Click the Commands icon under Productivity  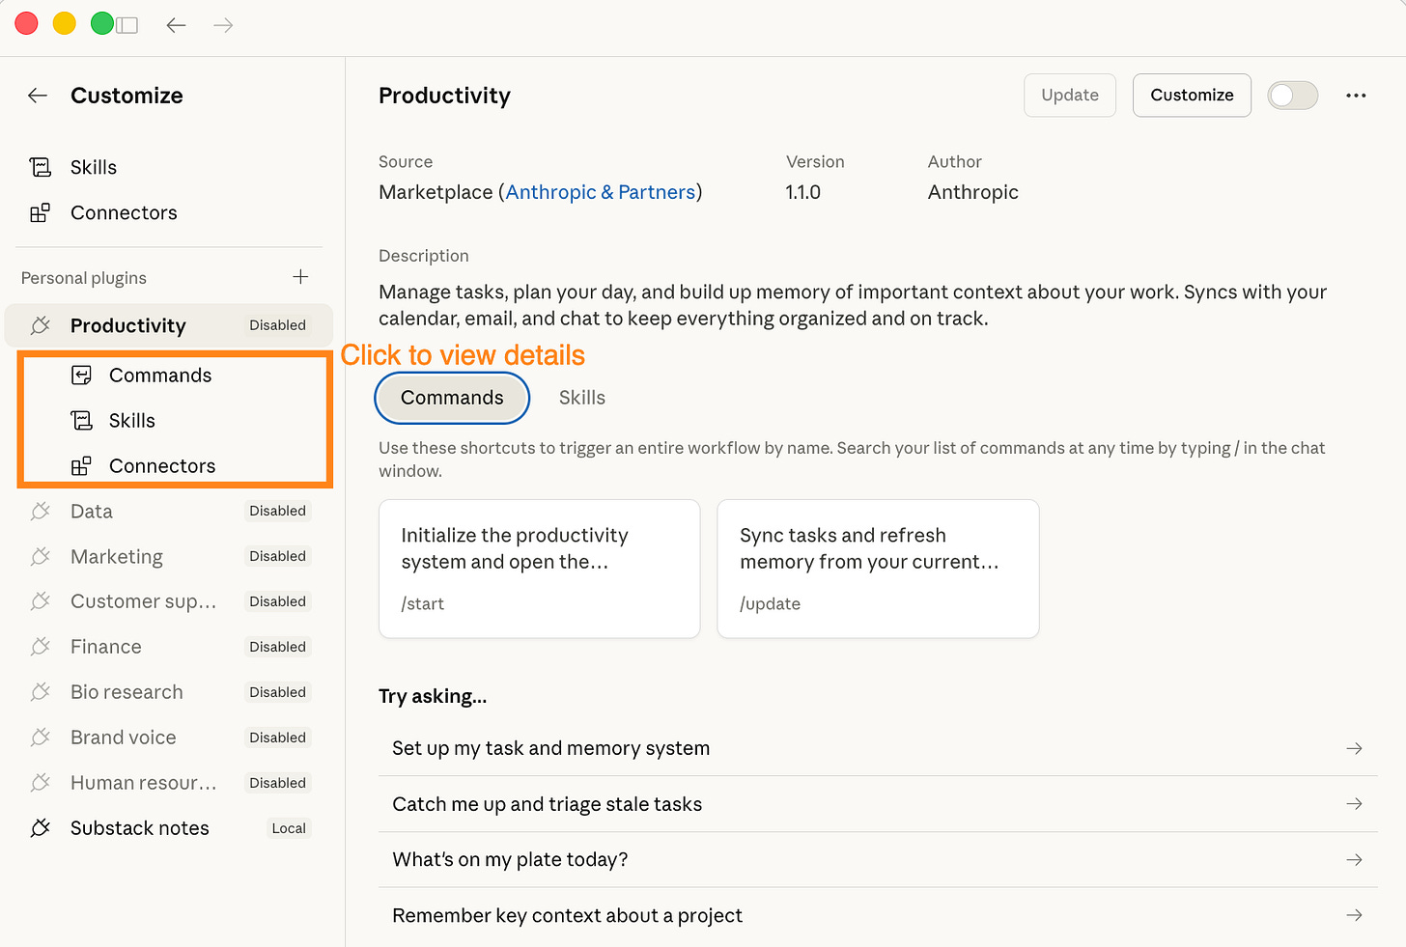pos(82,376)
